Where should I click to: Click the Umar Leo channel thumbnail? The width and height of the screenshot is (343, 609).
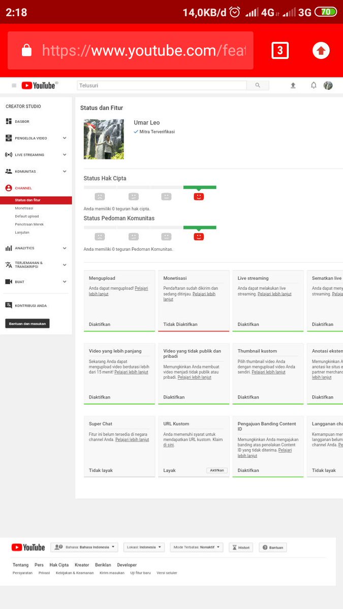click(104, 139)
